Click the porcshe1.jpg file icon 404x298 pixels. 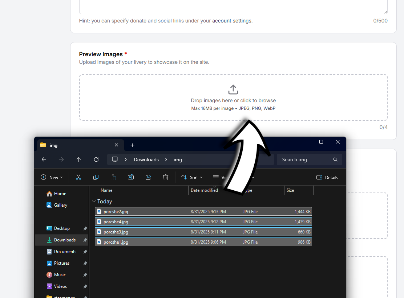tap(99, 242)
